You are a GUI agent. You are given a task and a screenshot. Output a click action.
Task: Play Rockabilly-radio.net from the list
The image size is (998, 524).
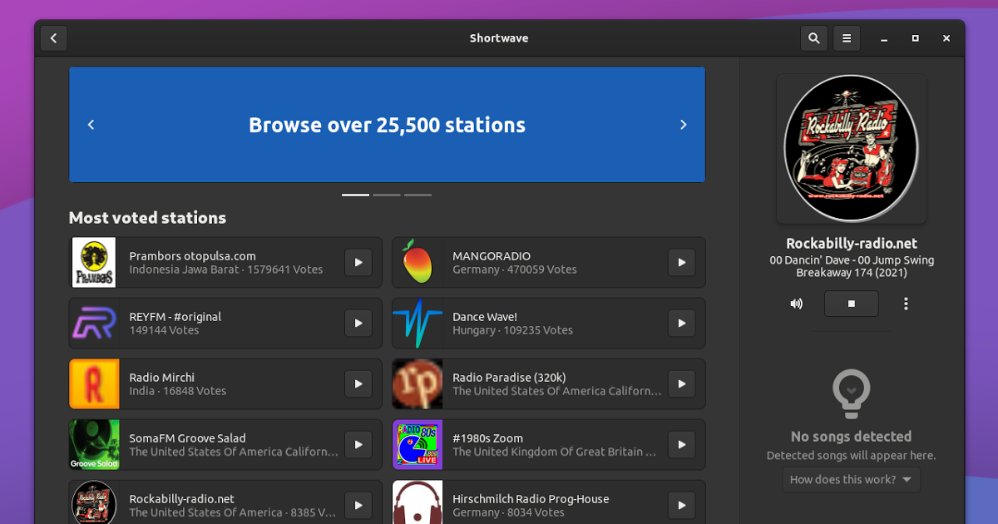point(358,505)
